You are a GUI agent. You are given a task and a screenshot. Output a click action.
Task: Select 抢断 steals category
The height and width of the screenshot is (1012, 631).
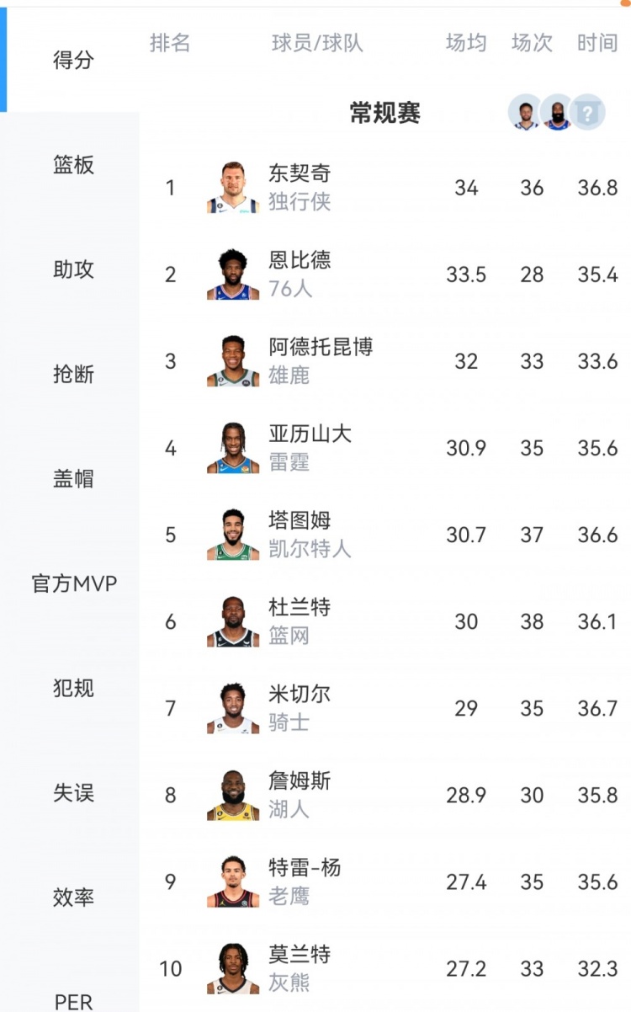pyautogui.click(x=73, y=375)
